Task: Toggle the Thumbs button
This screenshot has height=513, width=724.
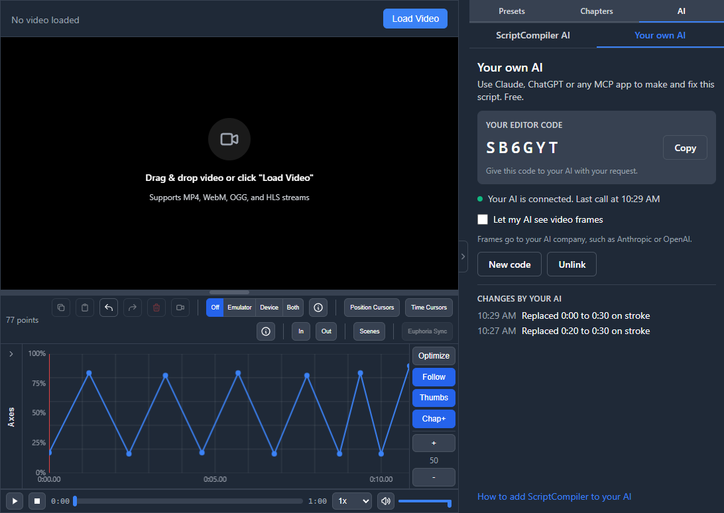Action: (x=434, y=398)
